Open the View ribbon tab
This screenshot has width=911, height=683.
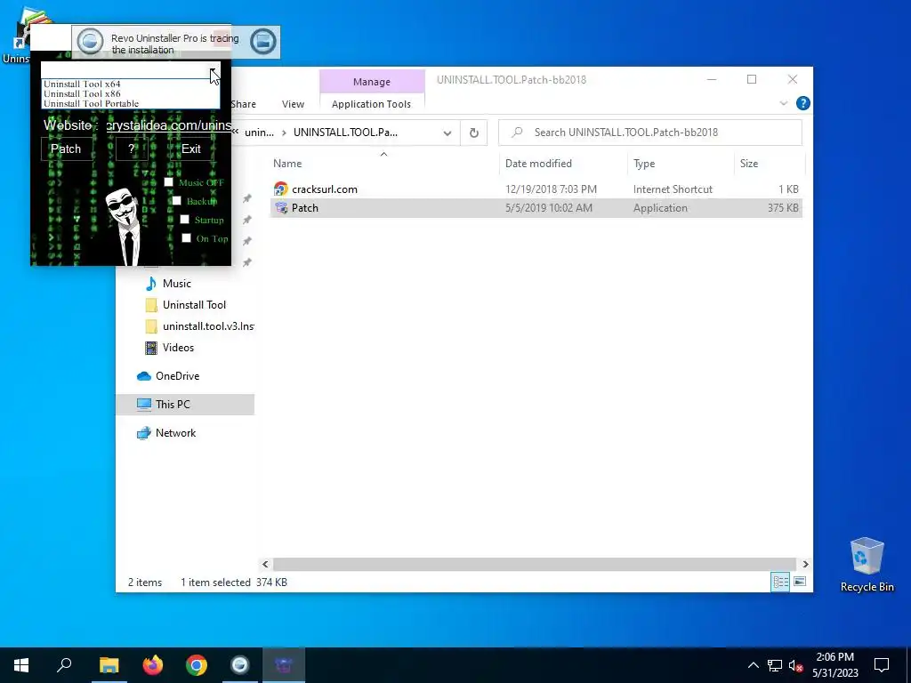(293, 104)
